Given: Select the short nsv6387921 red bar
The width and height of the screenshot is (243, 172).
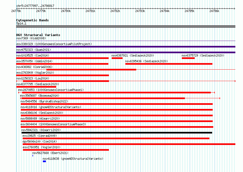Looking at the screenshot, I should [117, 58].
